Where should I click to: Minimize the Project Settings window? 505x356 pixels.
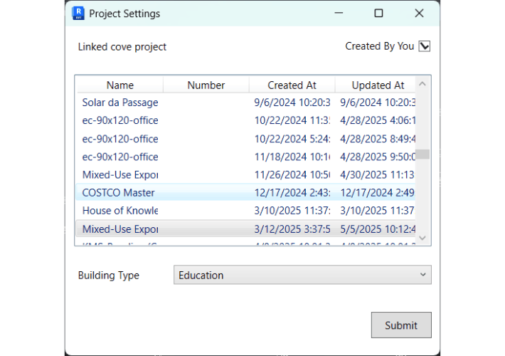tap(338, 13)
